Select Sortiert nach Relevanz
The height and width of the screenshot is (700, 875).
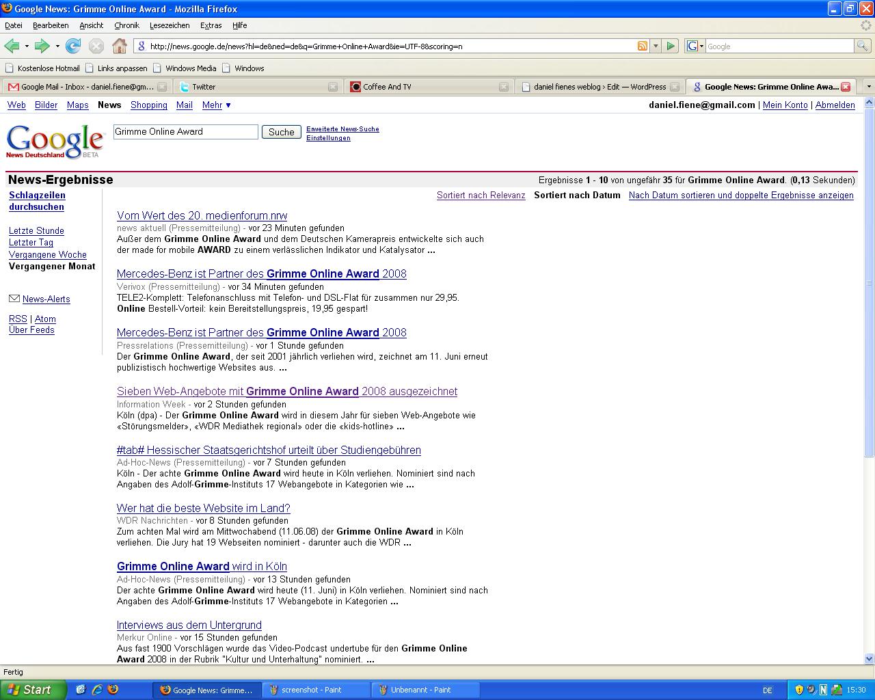(x=481, y=195)
